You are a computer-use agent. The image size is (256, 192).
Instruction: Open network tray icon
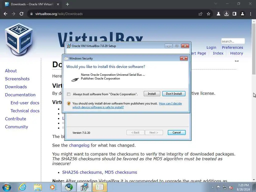click(x=225, y=187)
